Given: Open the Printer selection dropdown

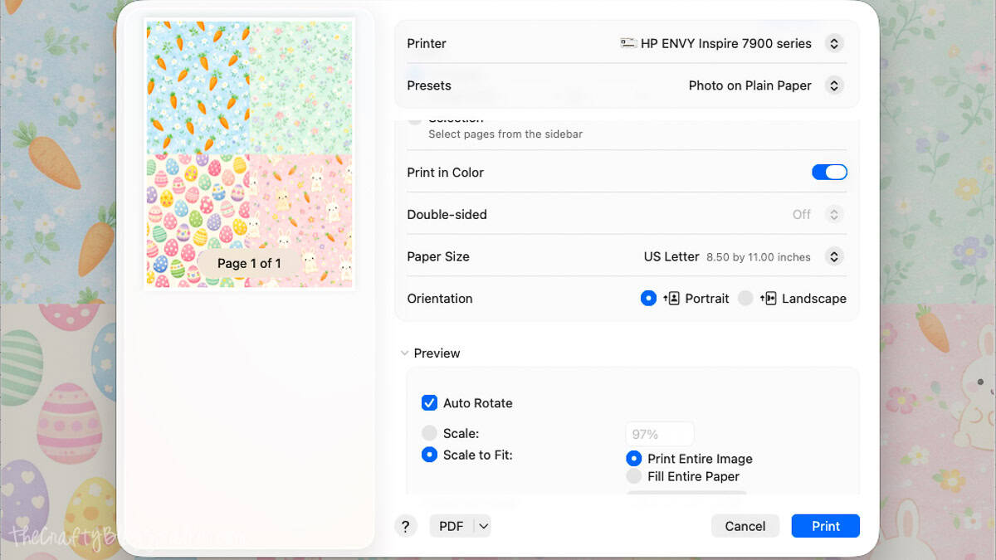Looking at the screenshot, I should coord(834,43).
